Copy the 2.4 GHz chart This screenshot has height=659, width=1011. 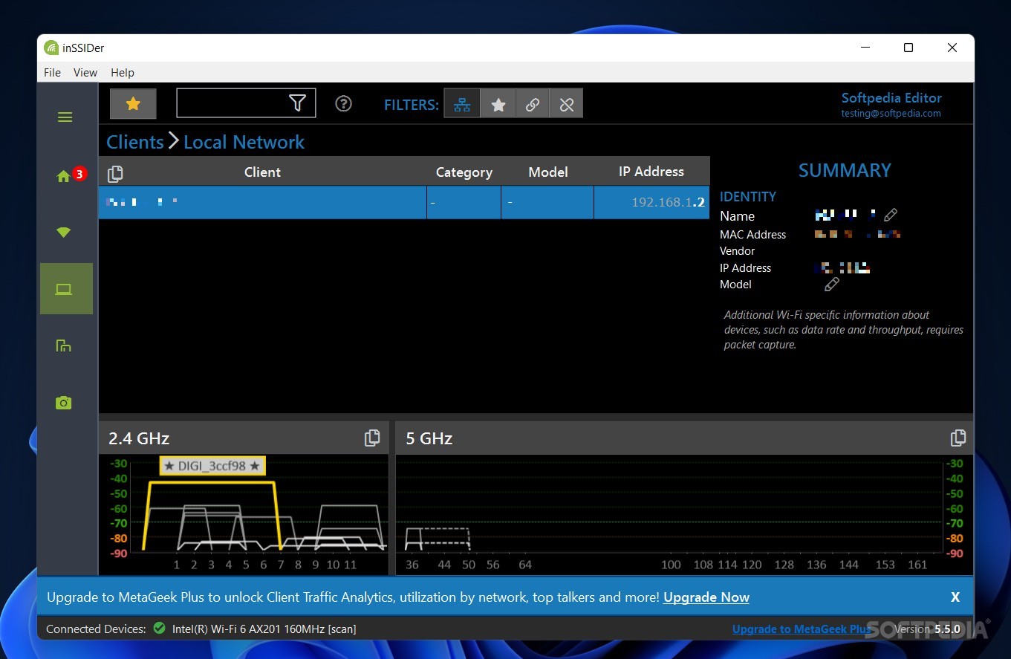tap(372, 438)
